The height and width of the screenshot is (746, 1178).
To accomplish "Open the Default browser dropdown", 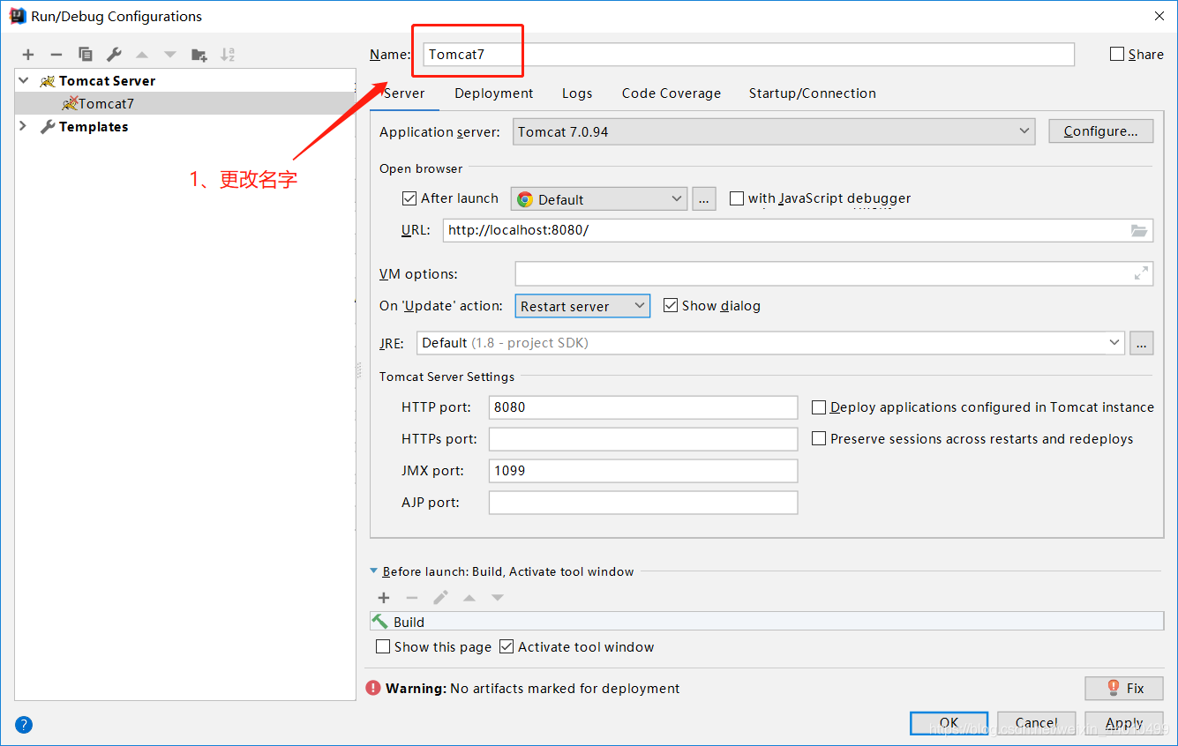I will pyautogui.click(x=599, y=199).
